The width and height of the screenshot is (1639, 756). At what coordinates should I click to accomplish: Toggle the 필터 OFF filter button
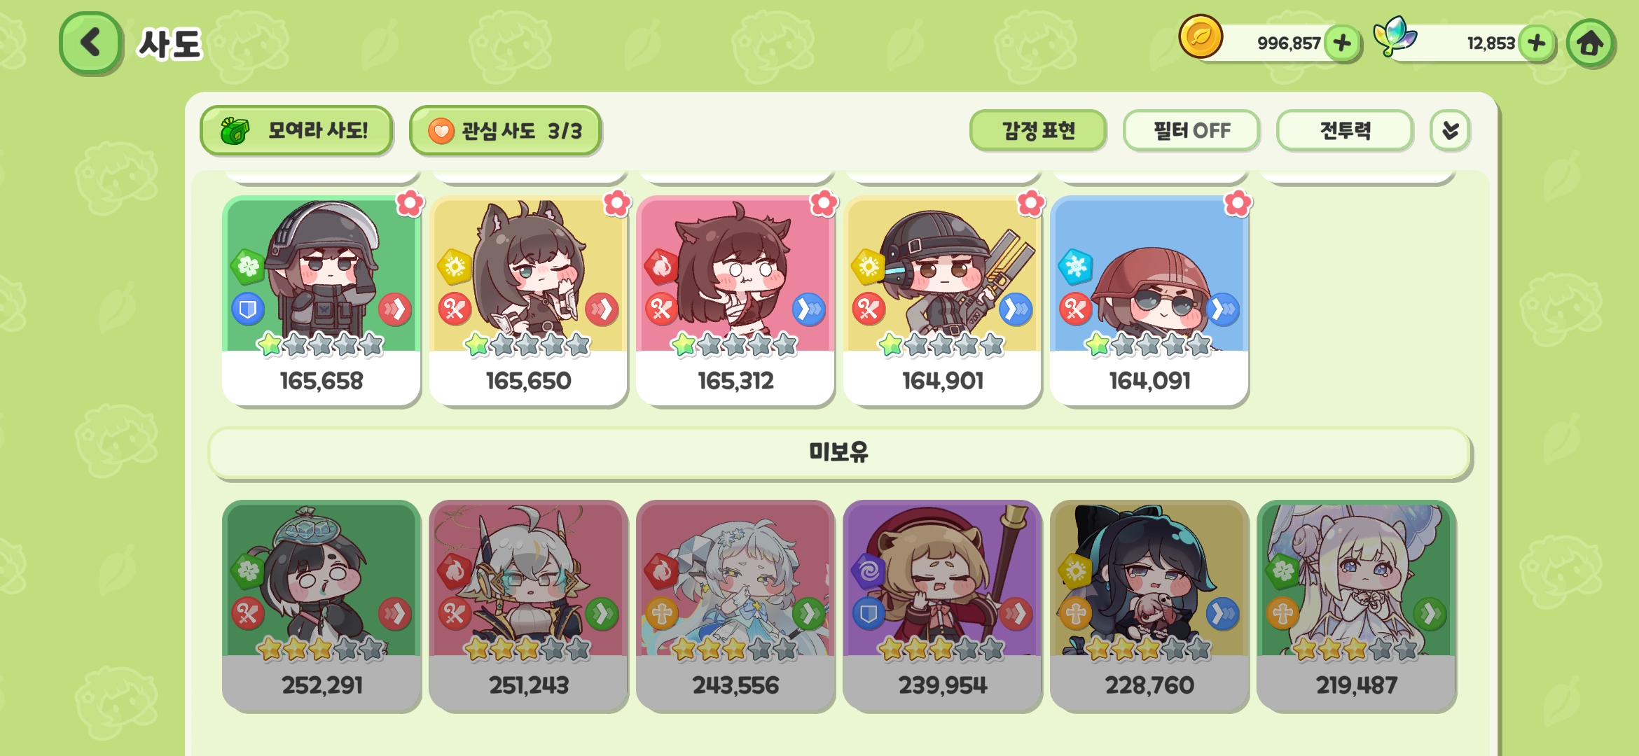click(x=1191, y=131)
